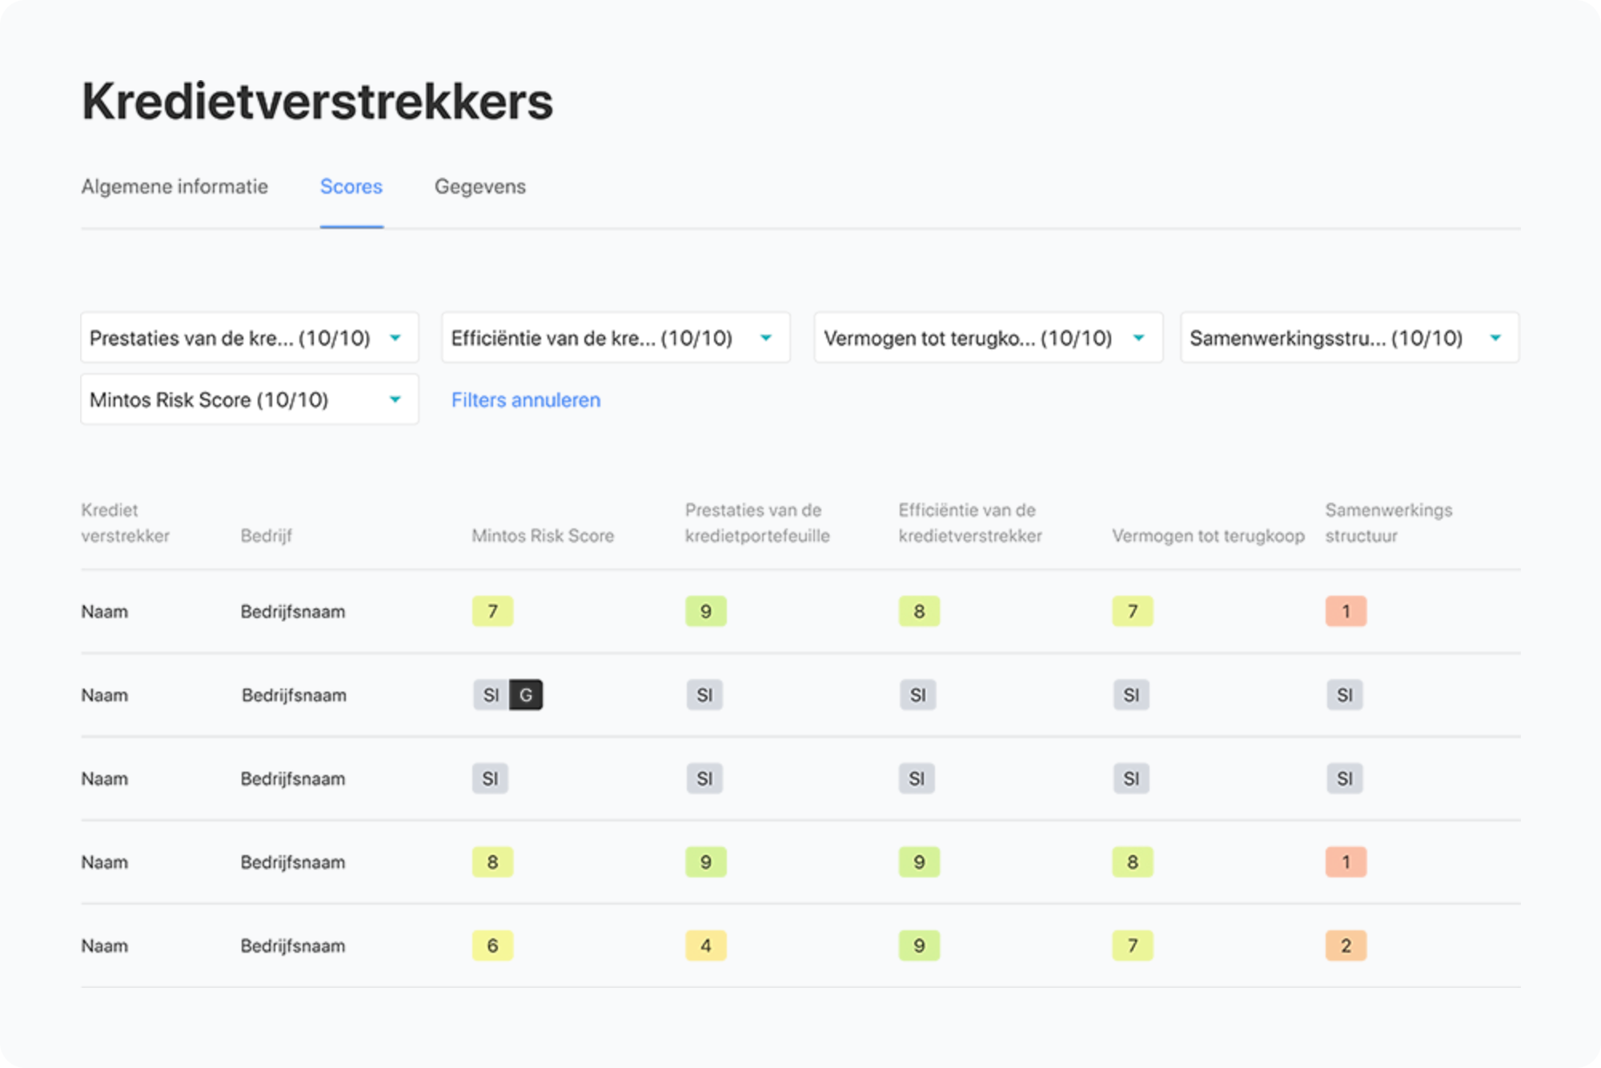
Task: Expand the Efficiëntie van de kre... filter dropdown
Action: click(x=616, y=338)
